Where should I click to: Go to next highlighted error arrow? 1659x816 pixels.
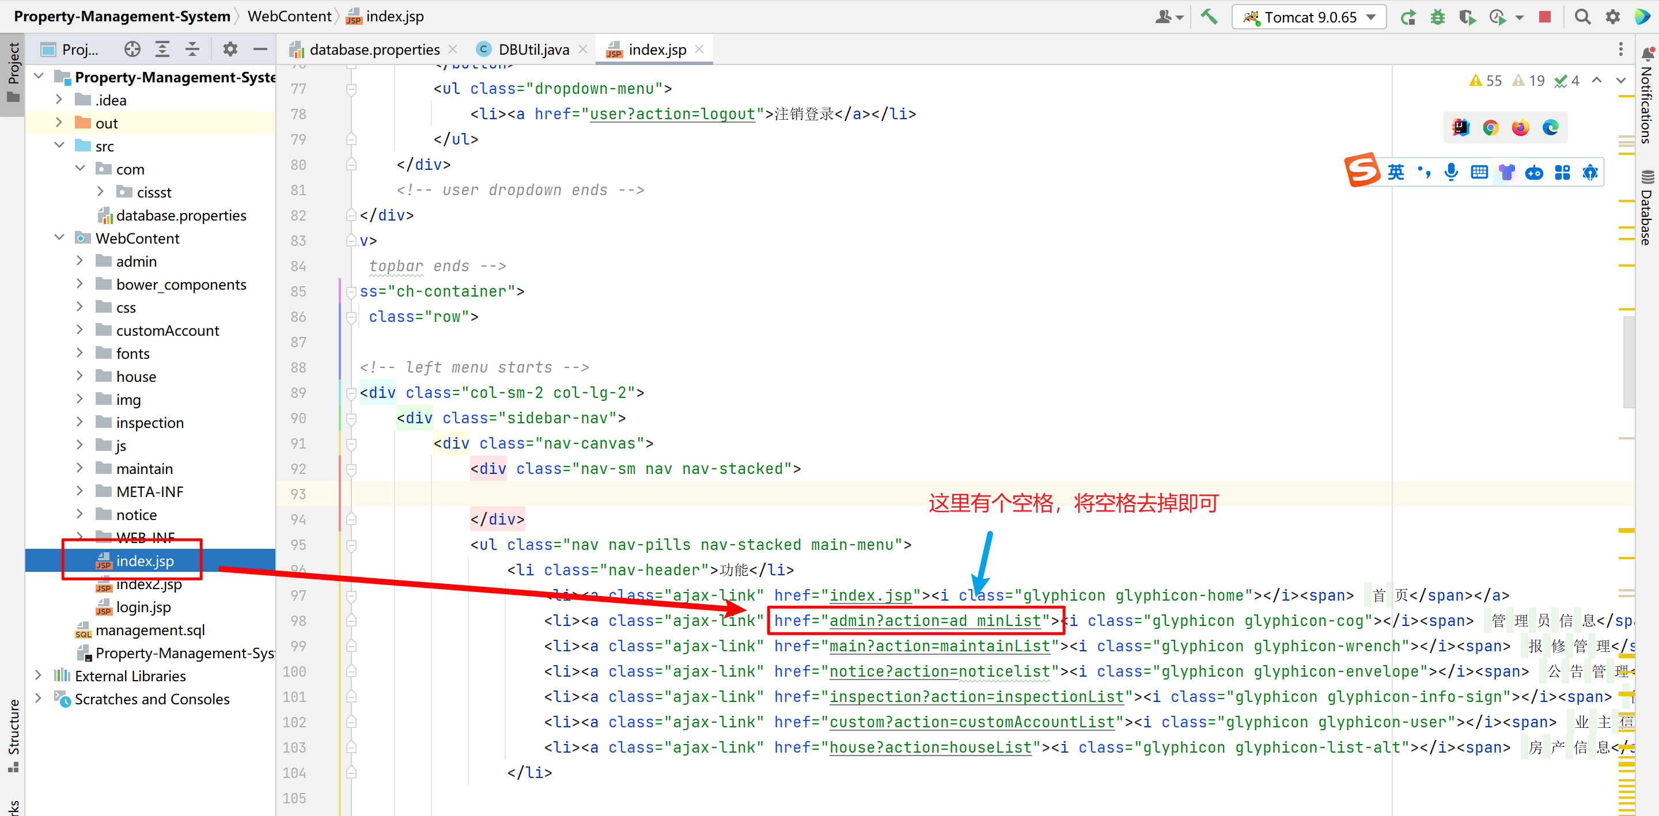(x=1621, y=81)
